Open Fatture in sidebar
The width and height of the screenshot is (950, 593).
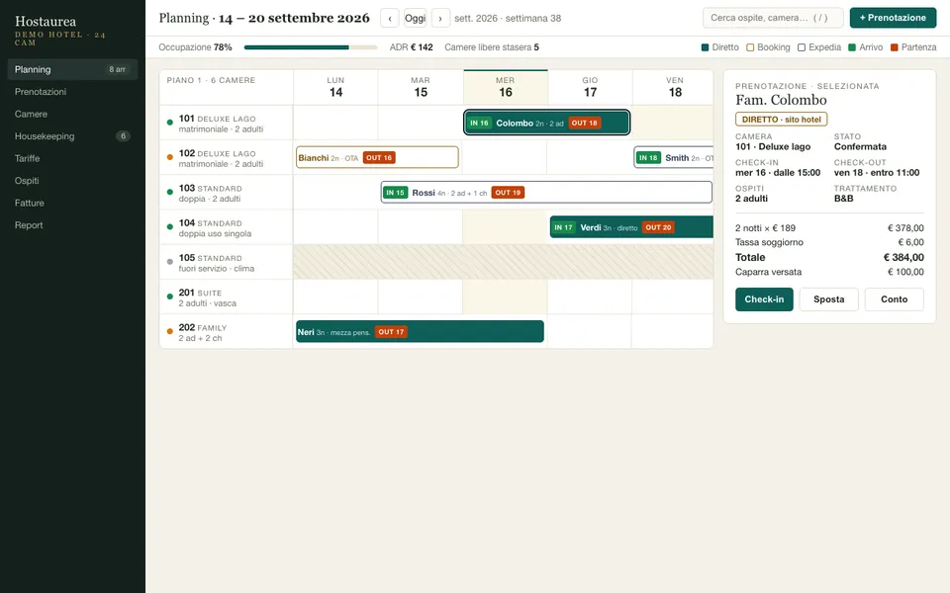(x=72, y=203)
